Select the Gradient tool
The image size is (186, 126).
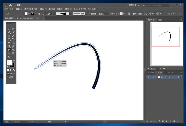[9, 46]
